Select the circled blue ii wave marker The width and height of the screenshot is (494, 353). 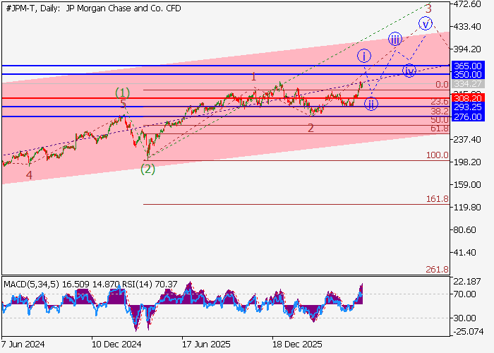click(x=371, y=104)
